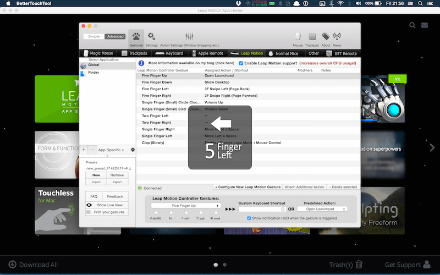Screen dimensions: 440x275
Task: Toggle the ctrl modifier checkbox
Action: pos(186,213)
